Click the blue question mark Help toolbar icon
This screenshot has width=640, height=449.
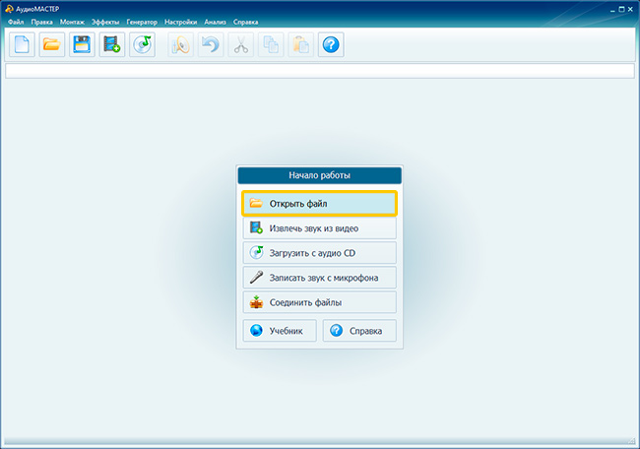click(x=331, y=44)
